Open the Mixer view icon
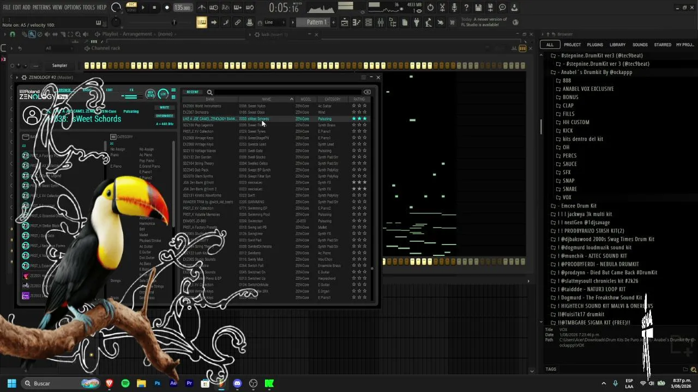Screen dimensions: 698x392 (x=381, y=22)
